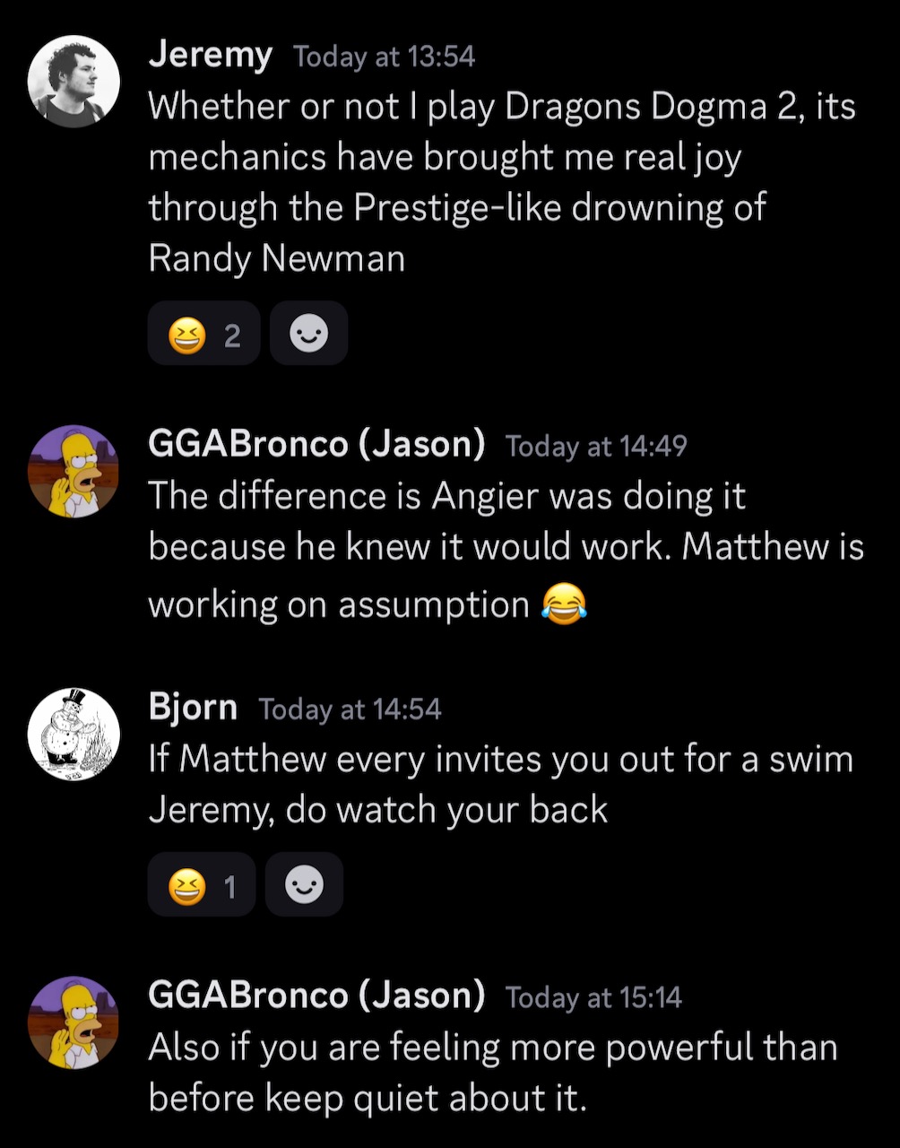
Task: Click the timestamp 'Today at 15:14'
Action: pos(593,997)
